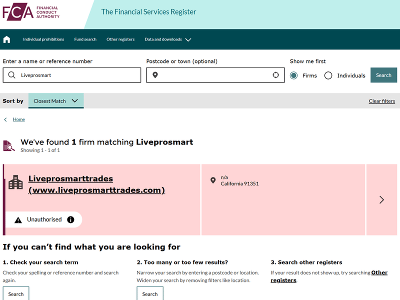
Task: Click the magnifier icon in name field
Action: tap(11, 75)
